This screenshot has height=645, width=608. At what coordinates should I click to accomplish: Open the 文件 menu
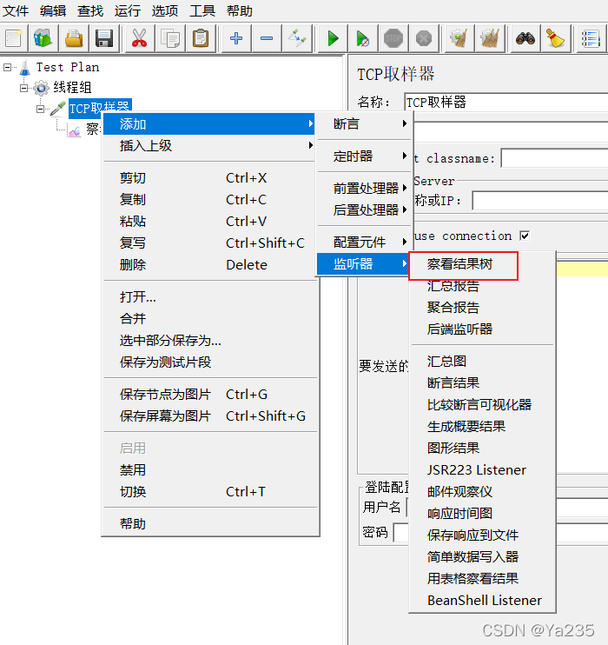coord(16,10)
